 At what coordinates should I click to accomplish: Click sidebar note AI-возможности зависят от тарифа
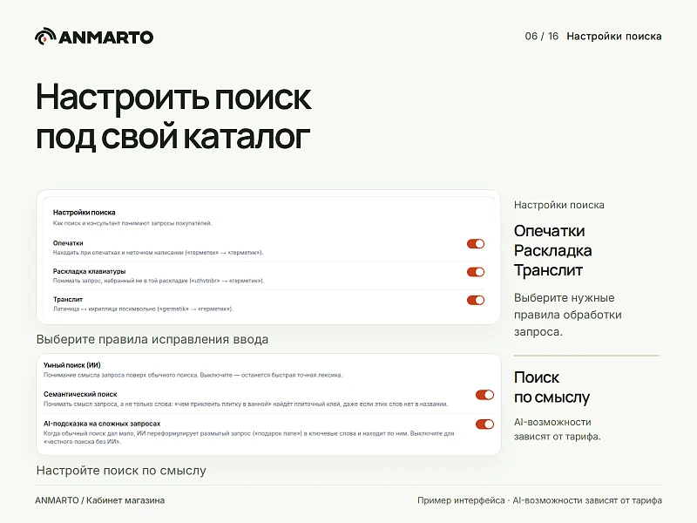[x=557, y=429]
